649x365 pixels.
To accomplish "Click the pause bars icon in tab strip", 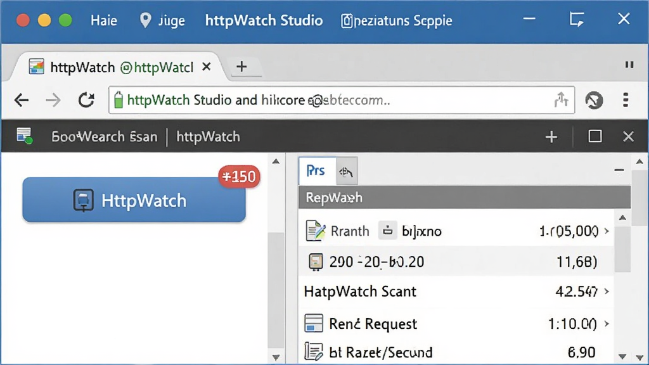I will tap(629, 65).
